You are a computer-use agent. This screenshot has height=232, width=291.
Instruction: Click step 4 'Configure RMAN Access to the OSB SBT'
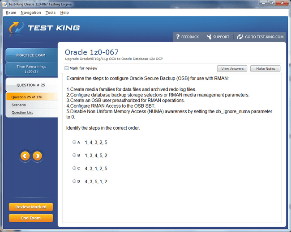pyautogui.click(x=111, y=106)
